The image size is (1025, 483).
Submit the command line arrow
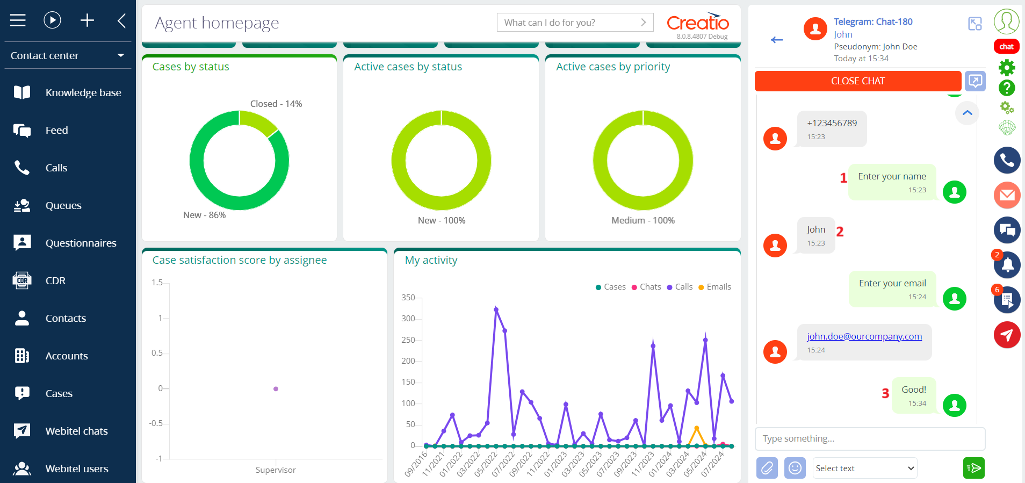[643, 22]
